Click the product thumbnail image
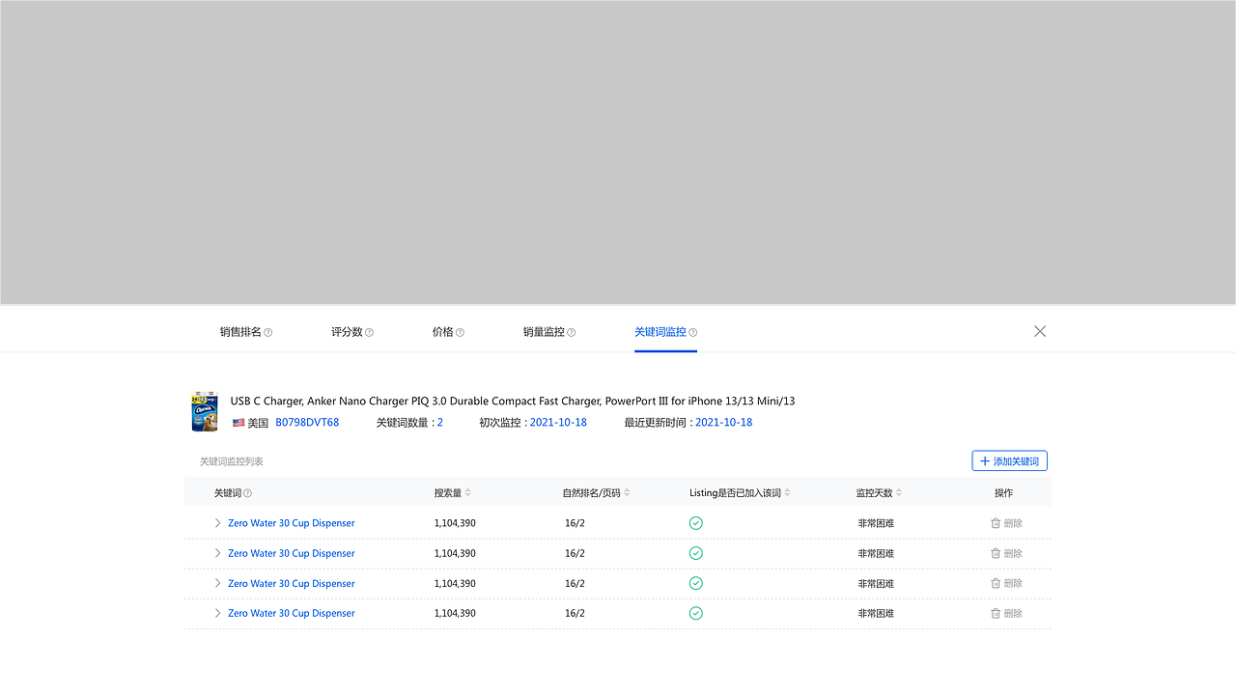Image resolution: width=1236 pixels, height=695 pixels. (204, 411)
